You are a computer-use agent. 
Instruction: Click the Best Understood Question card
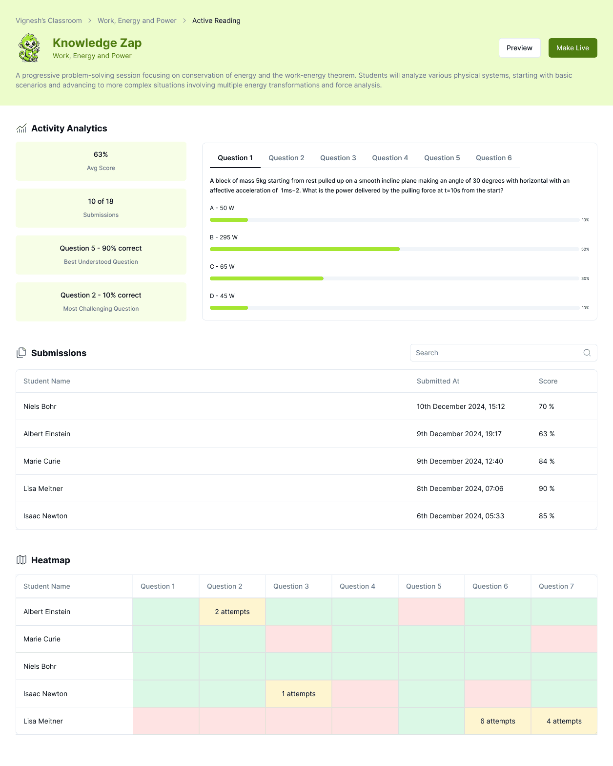point(101,255)
